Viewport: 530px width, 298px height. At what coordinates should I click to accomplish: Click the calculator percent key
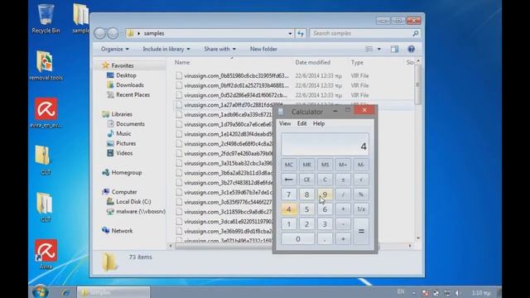361,195
